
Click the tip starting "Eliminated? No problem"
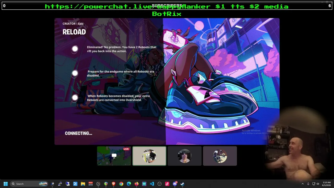pyautogui.click(x=122, y=49)
